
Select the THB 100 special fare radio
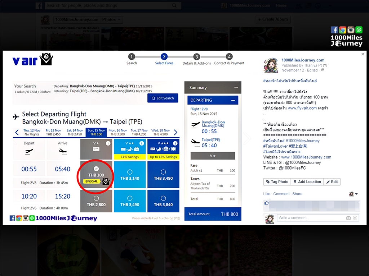click(x=96, y=169)
